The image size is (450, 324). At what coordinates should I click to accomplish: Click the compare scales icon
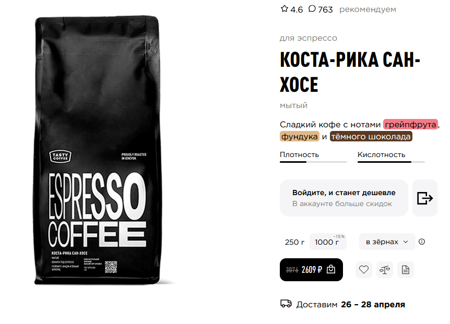tap(385, 270)
